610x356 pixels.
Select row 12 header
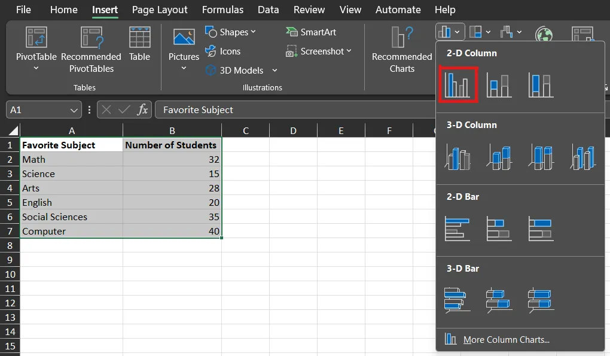[10, 303]
